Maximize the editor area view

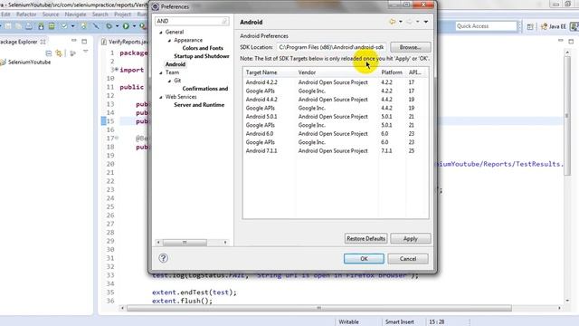571,42
